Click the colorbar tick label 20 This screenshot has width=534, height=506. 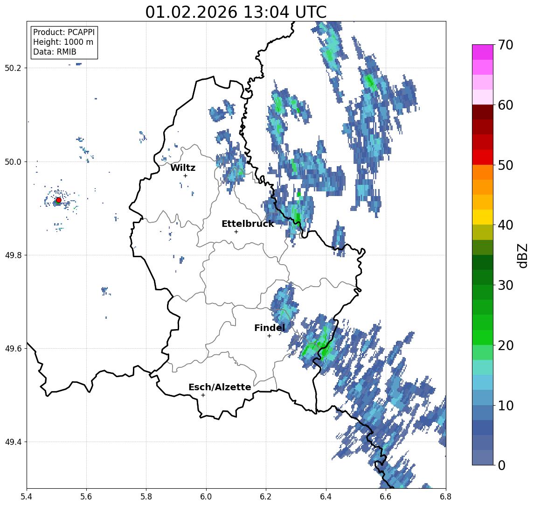pos(506,345)
